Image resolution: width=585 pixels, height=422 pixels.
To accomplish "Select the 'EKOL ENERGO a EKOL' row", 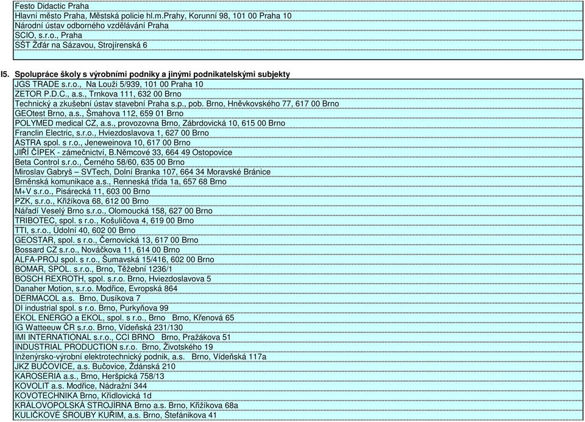I will tap(298, 317).
